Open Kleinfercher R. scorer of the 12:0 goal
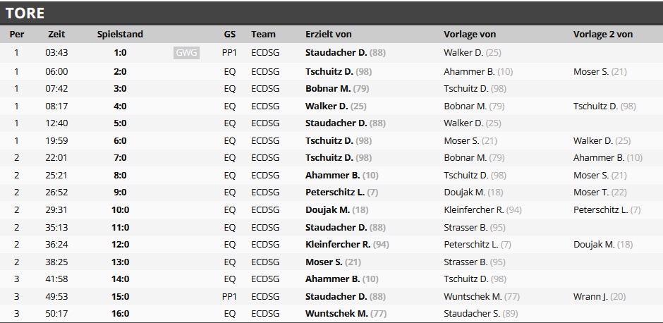663x323 pixels. click(338, 245)
